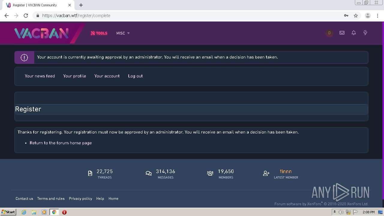This screenshot has width=384, height=216.
Task: Open the XenForo software credit link
Action: click(x=321, y=204)
